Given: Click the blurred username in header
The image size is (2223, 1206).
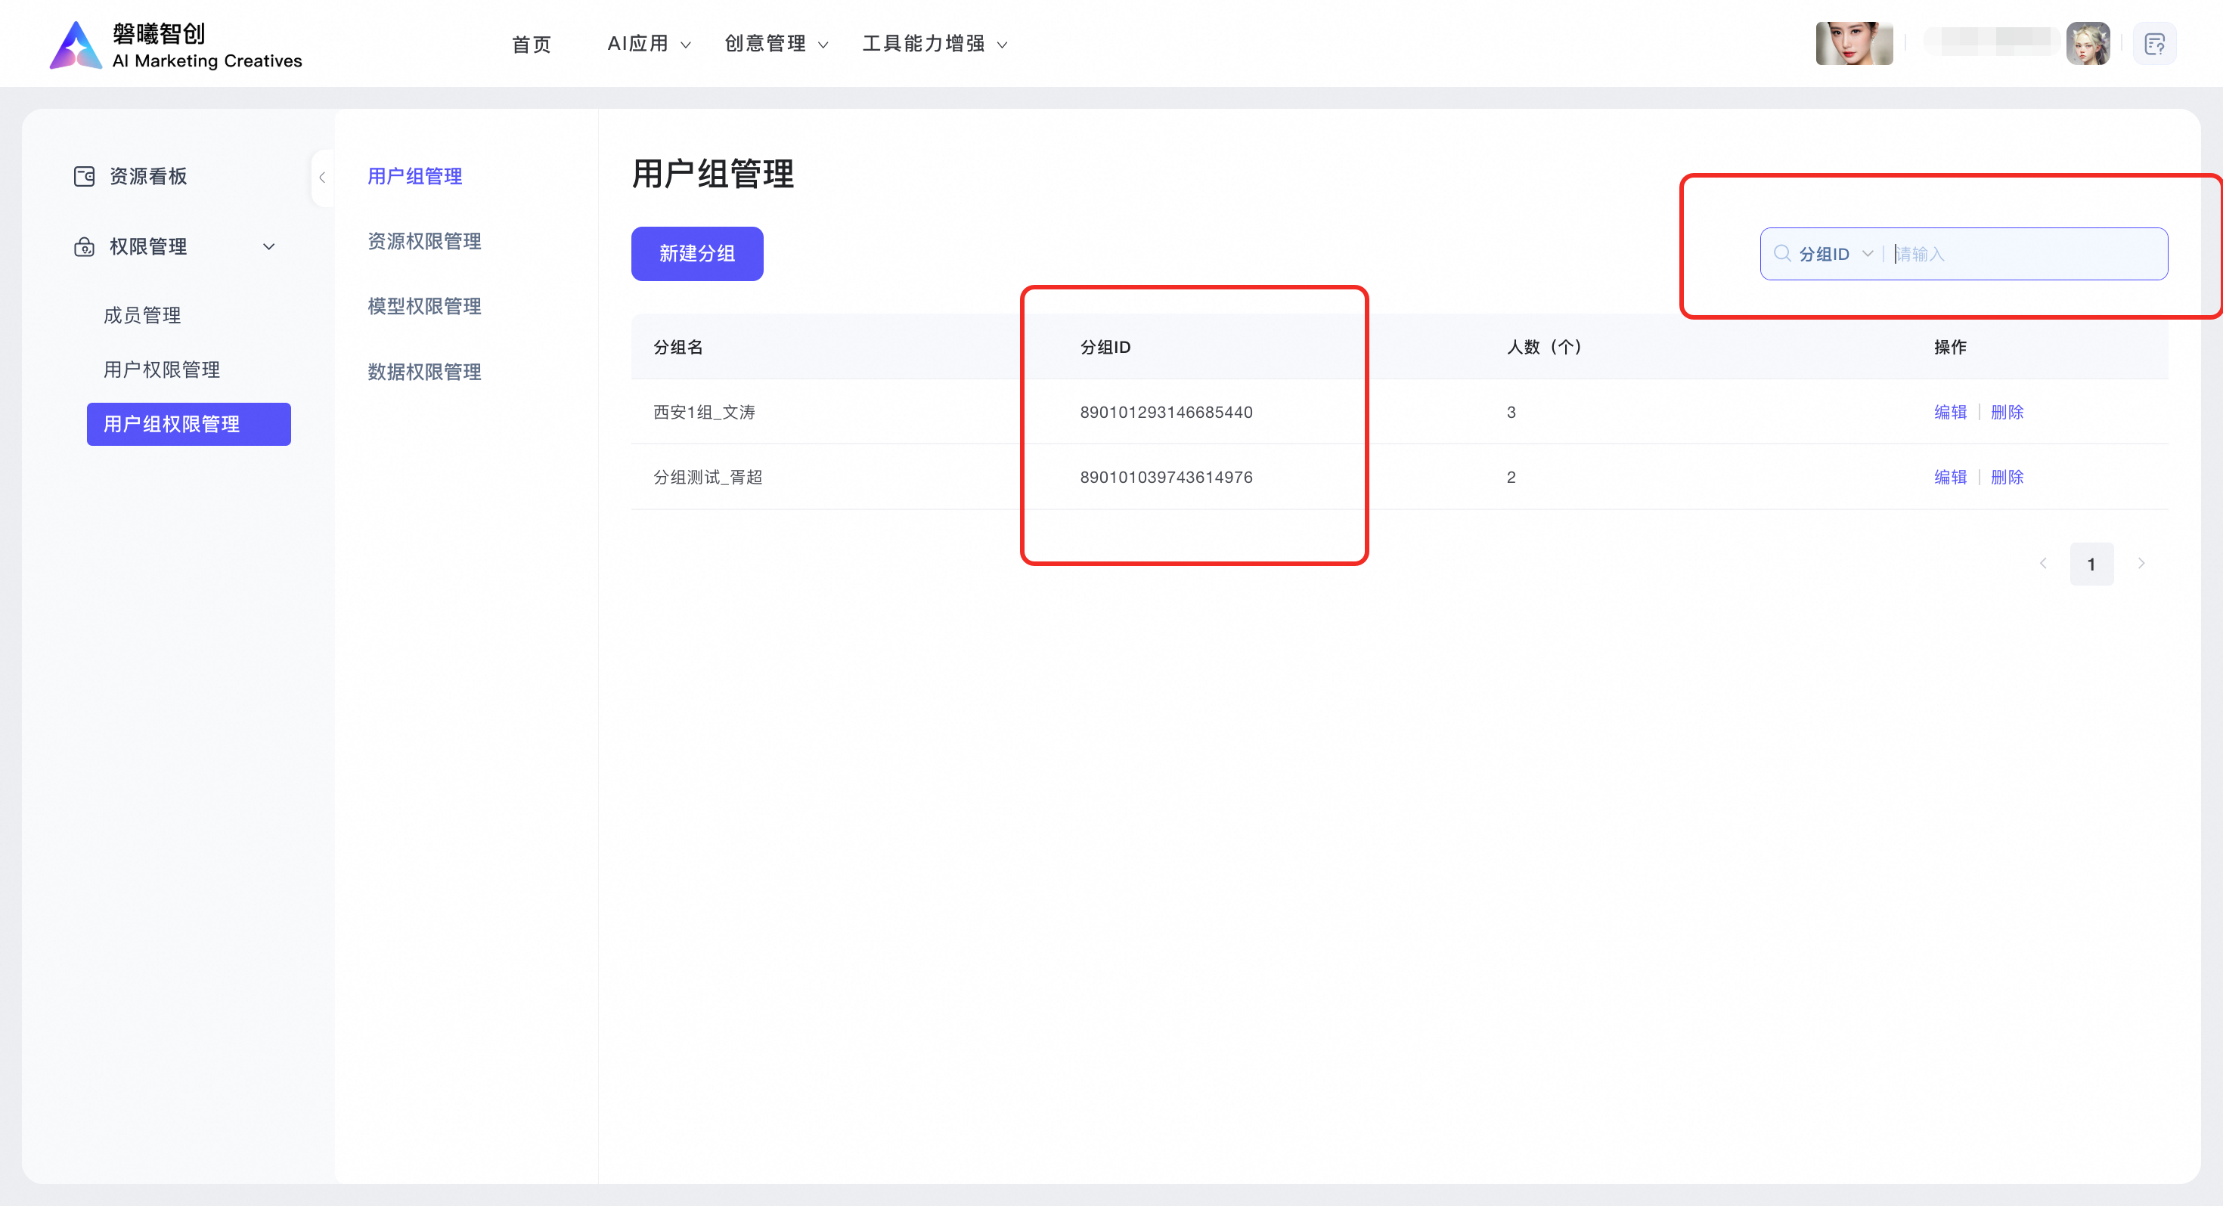Looking at the screenshot, I should click(1991, 42).
